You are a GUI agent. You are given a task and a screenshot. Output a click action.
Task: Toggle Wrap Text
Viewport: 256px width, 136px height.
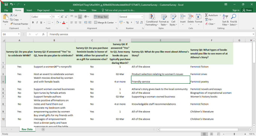[x=101, y=17]
